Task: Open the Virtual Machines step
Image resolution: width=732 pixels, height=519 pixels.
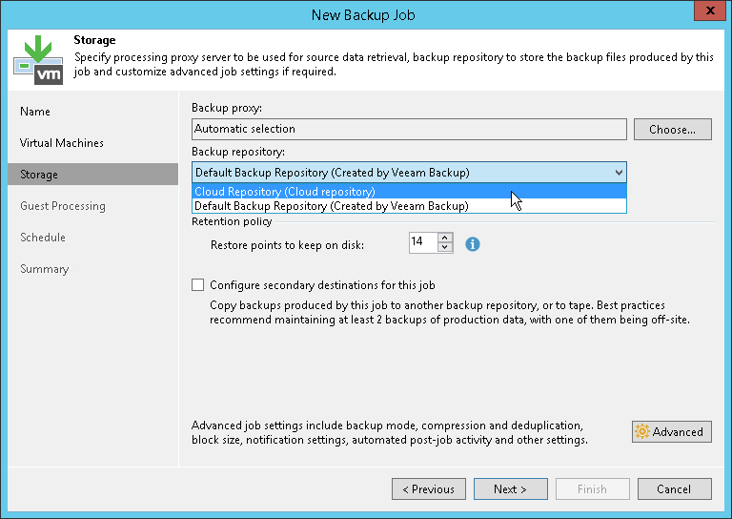Action: click(x=62, y=143)
